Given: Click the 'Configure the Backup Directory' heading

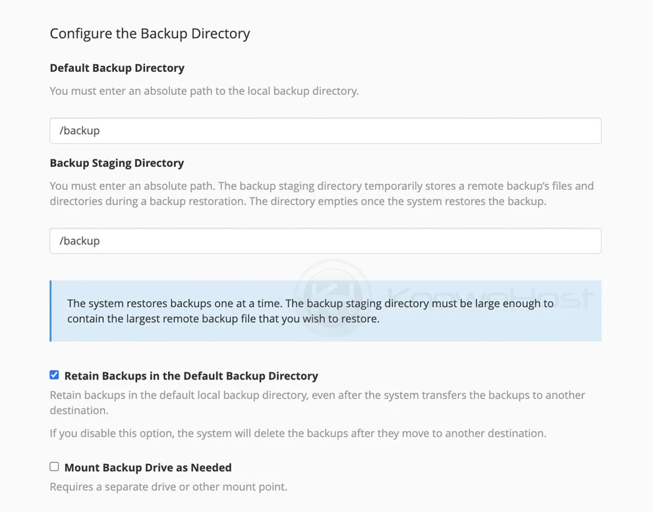Looking at the screenshot, I should (x=150, y=34).
